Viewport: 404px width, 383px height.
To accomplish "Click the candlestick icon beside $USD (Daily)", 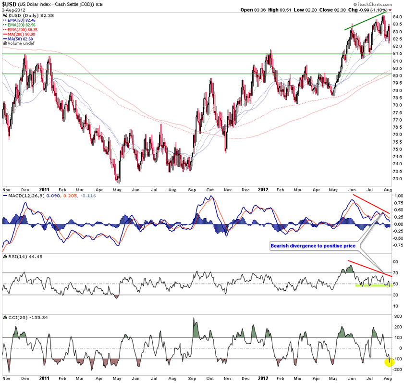I will (x=5, y=16).
